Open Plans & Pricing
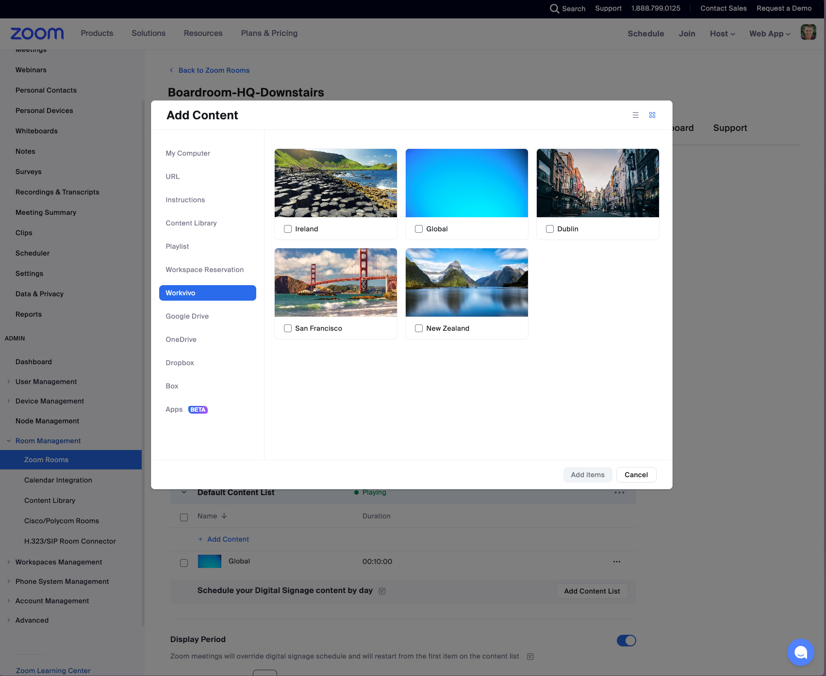The width and height of the screenshot is (826, 676). [269, 33]
